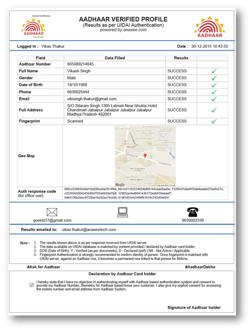Select the date of birth 14/10/1988

tap(77, 85)
